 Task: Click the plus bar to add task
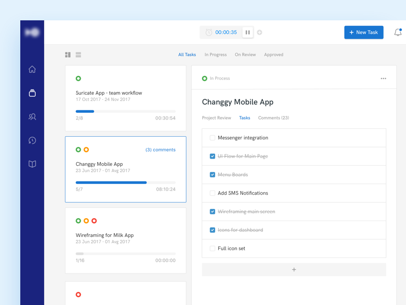294,269
